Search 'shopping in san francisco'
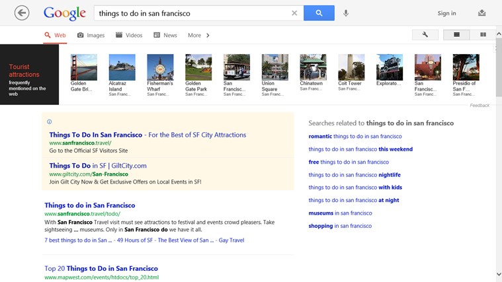 [340, 226]
